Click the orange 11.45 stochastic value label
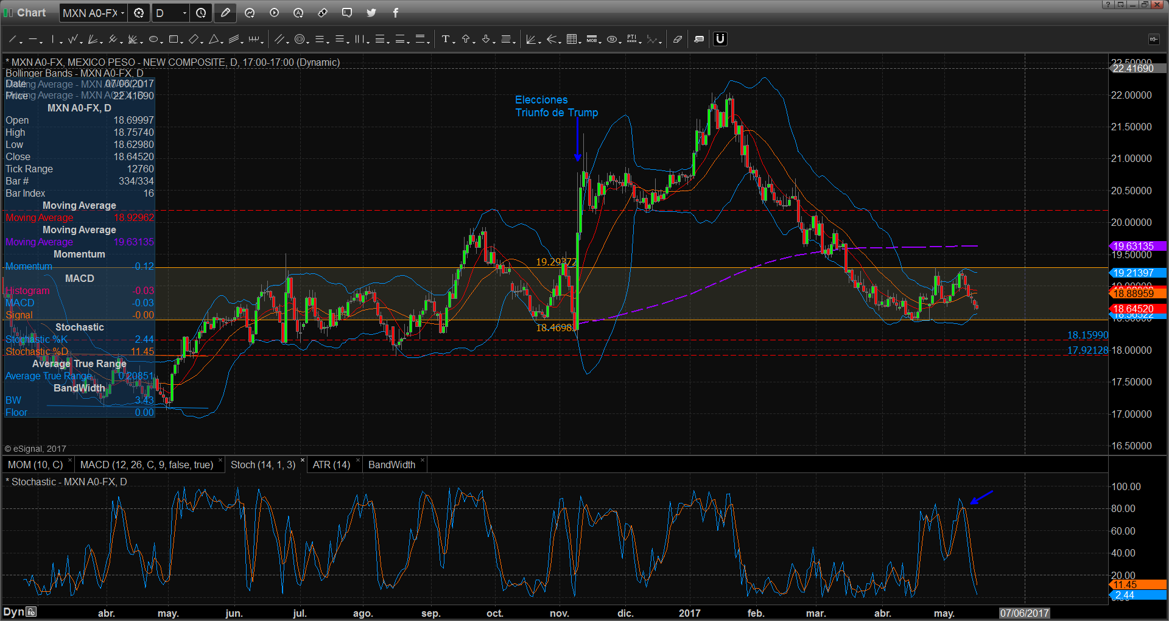Viewport: 1169px width, 621px height. pyautogui.click(x=1137, y=584)
